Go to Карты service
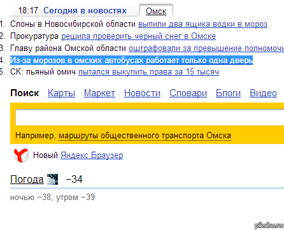The image size is (284, 230). pos(61,93)
